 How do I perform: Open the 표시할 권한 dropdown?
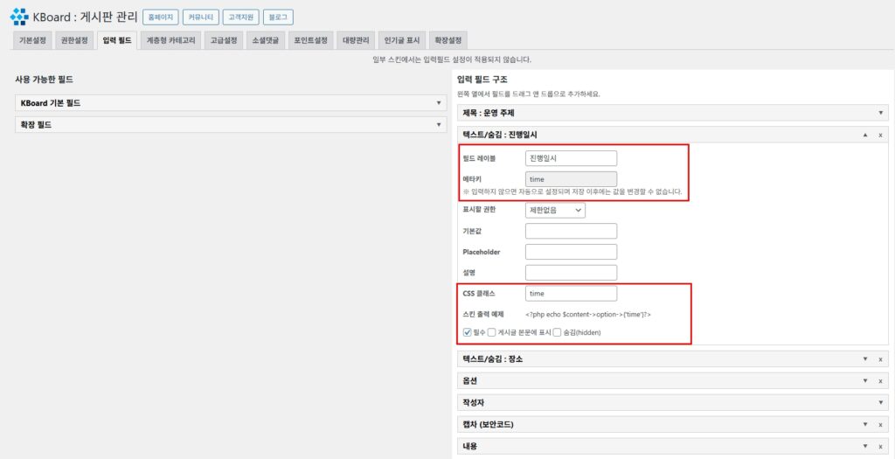(x=555, y=210)
